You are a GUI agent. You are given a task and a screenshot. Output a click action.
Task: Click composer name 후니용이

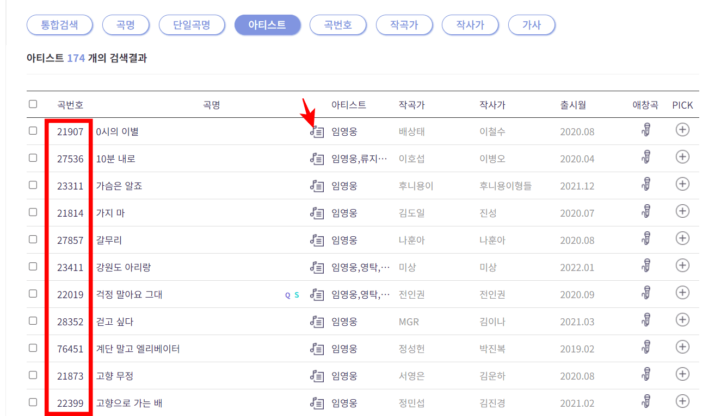pyautogui.click(x=416, y=186)
